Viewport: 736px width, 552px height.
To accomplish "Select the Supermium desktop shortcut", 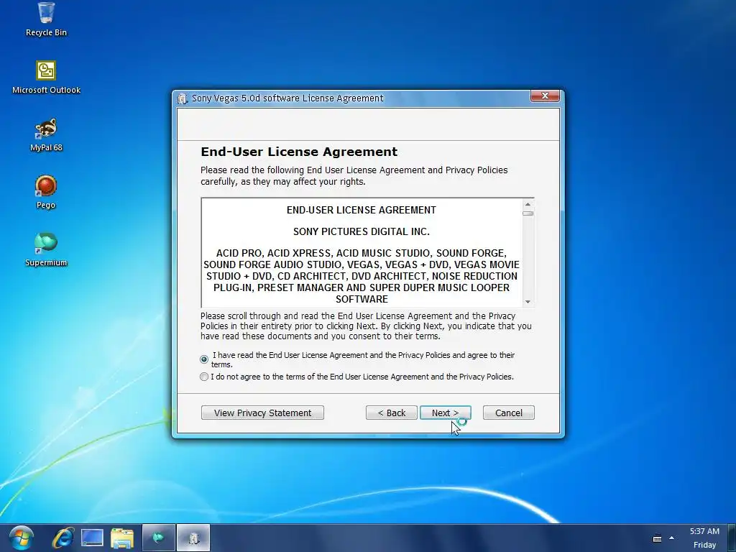I will [x=46, y=249].
